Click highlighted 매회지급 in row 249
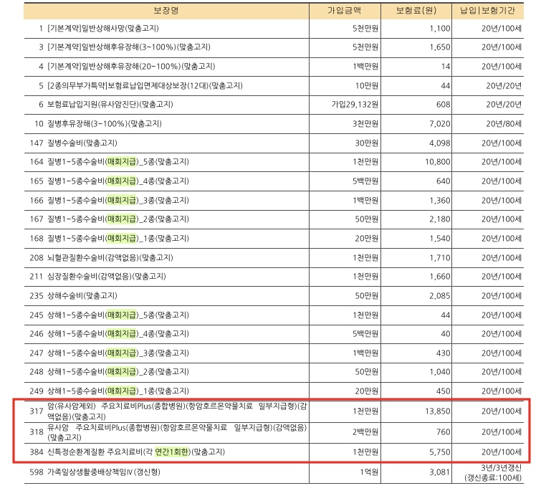This screenshot has height=496, width=546. click(x=121, y=390)
